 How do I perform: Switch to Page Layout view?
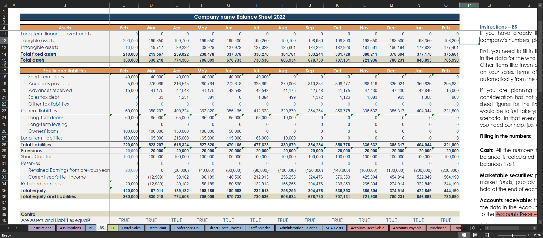click(x=475, y=235)
